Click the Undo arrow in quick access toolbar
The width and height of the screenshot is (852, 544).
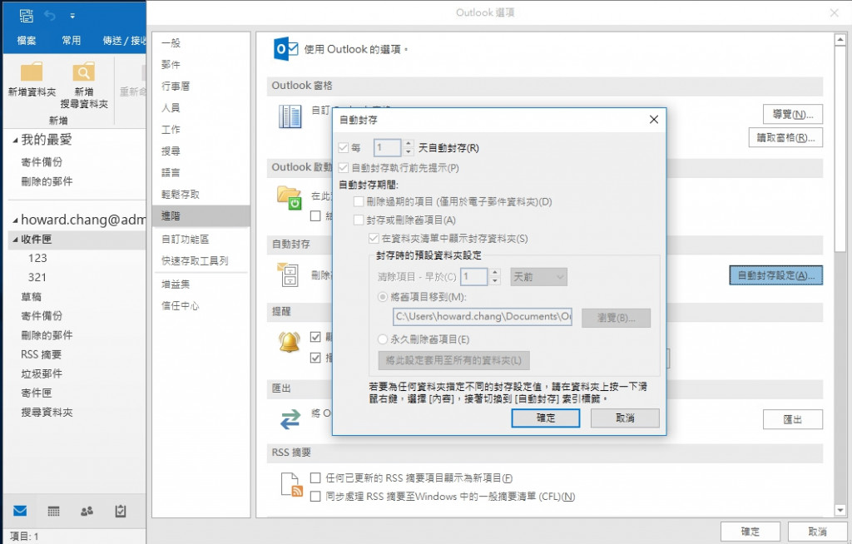point(50,16)
